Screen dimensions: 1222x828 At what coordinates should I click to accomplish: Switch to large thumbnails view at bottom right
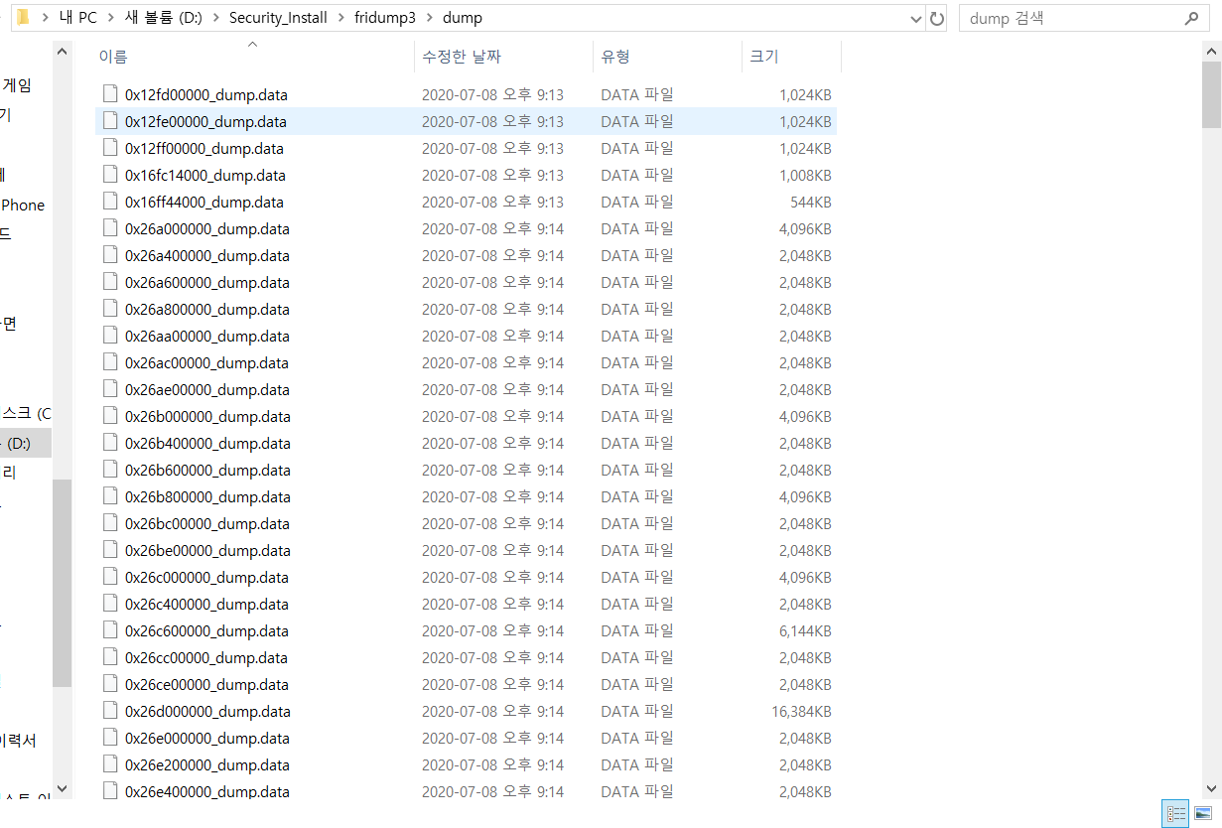tap(1204, 813)
